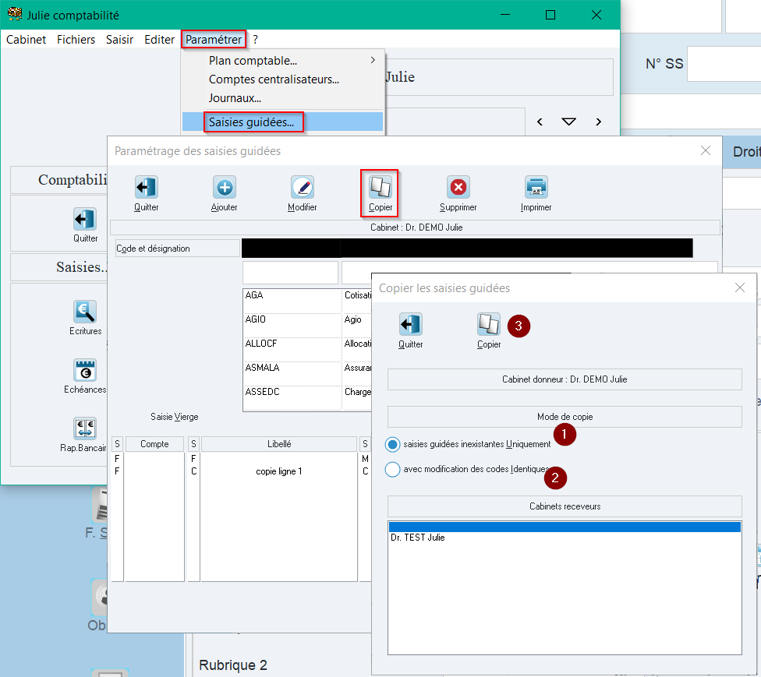761x677 pixels.
Task: Open the Fichiers menu
Action: tap(76, 39)
